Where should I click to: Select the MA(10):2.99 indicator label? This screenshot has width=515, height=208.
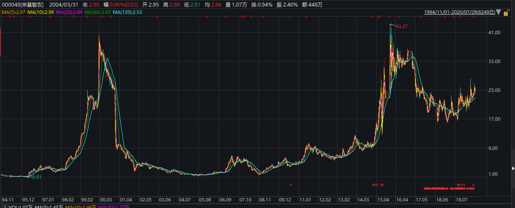(x=41, y=12)
